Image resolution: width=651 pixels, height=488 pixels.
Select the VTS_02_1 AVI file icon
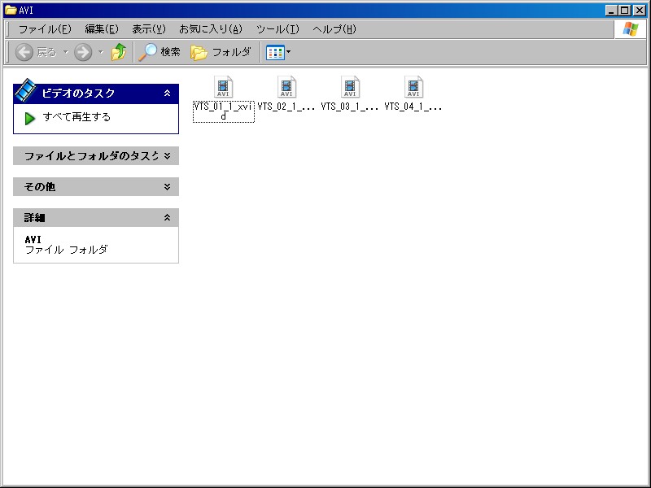click(286, 87)
